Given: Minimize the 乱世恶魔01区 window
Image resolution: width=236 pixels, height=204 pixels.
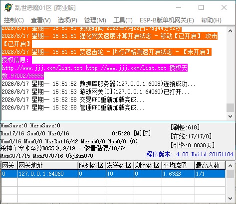Looking at the screenshot, I should [179, 7].
